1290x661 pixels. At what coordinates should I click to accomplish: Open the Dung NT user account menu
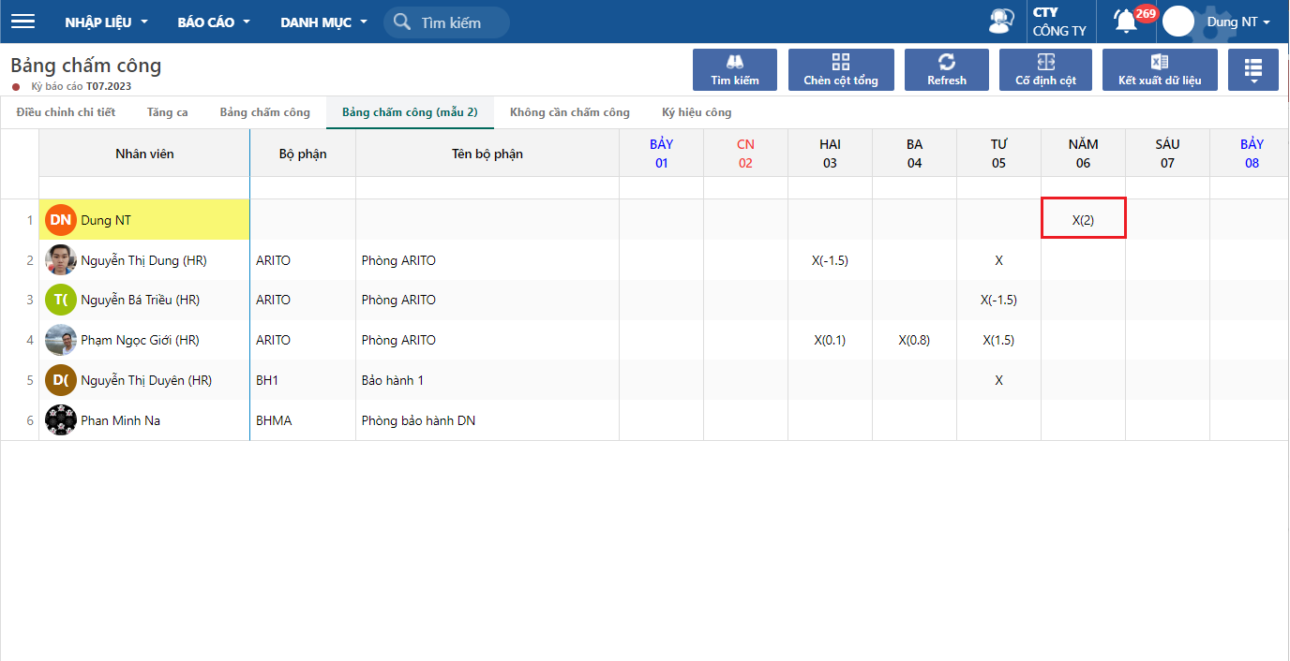point(1237,22)
